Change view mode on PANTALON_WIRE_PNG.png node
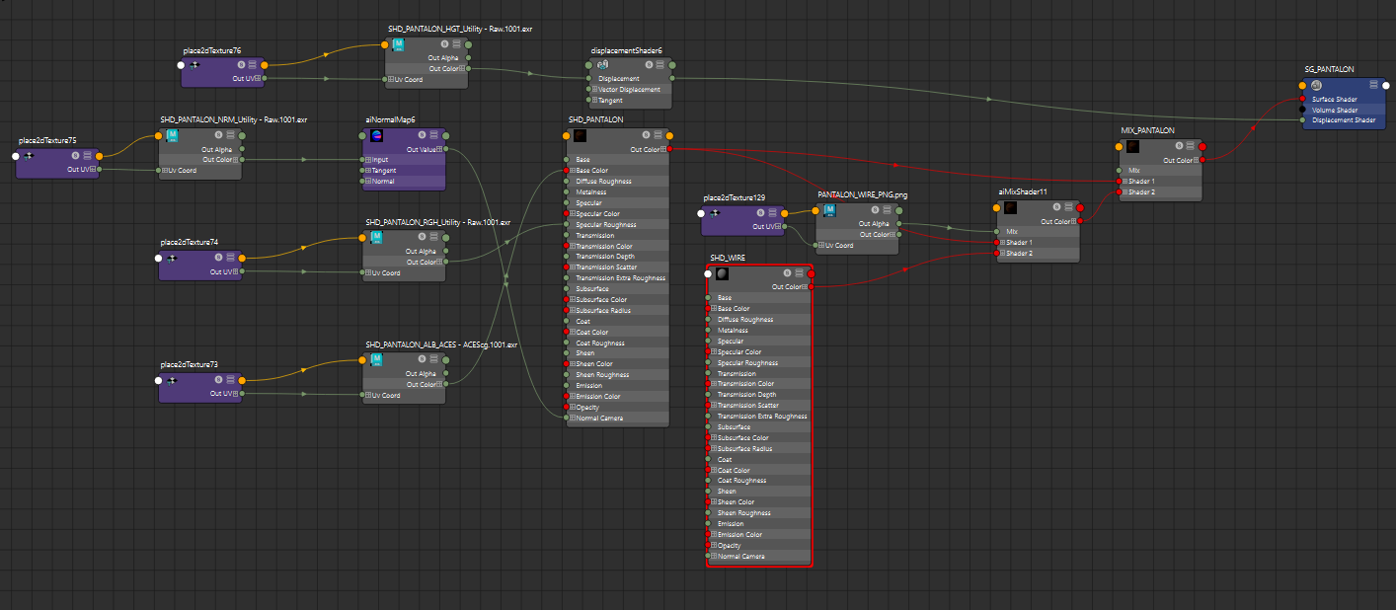This screenshot has height=610, width=1396. (x=886, y=211)
